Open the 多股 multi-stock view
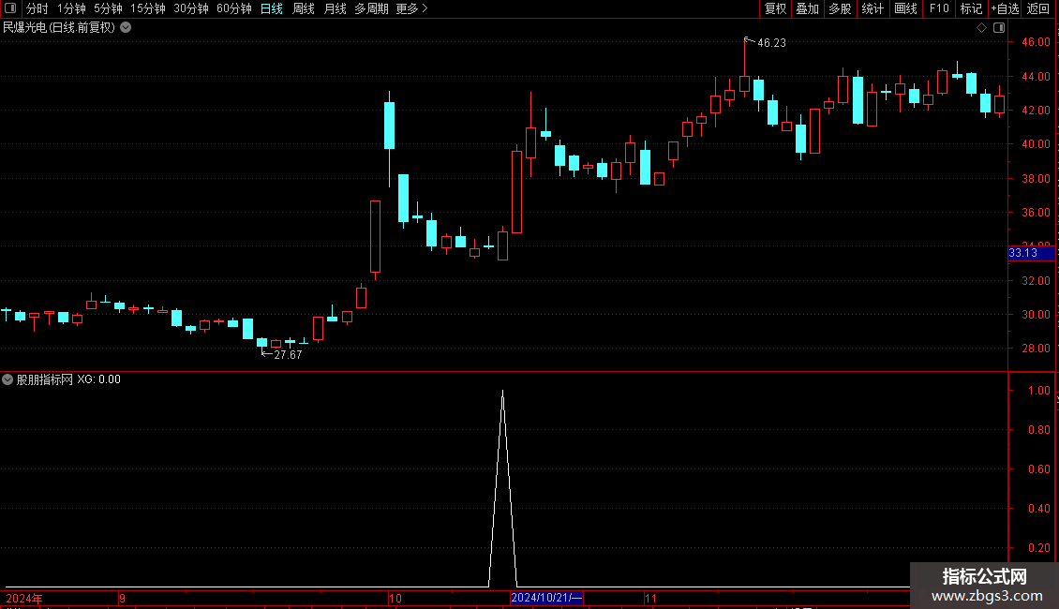The image size is (1059, 609). (x=840, y=8)
